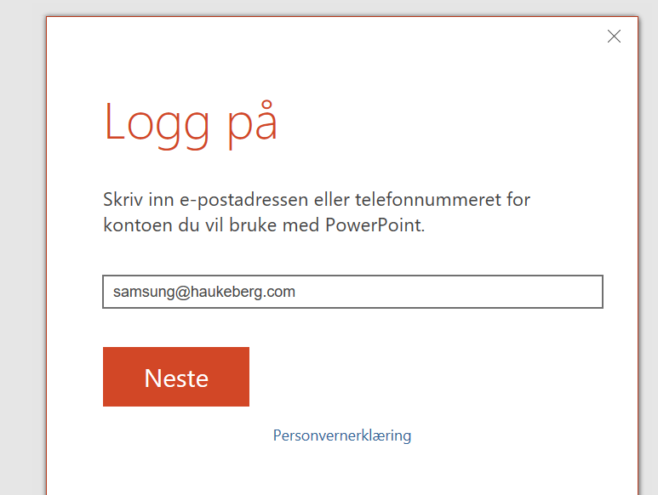Click the e-mail address input field
This screenshot has height=495, width=658.
352,292
